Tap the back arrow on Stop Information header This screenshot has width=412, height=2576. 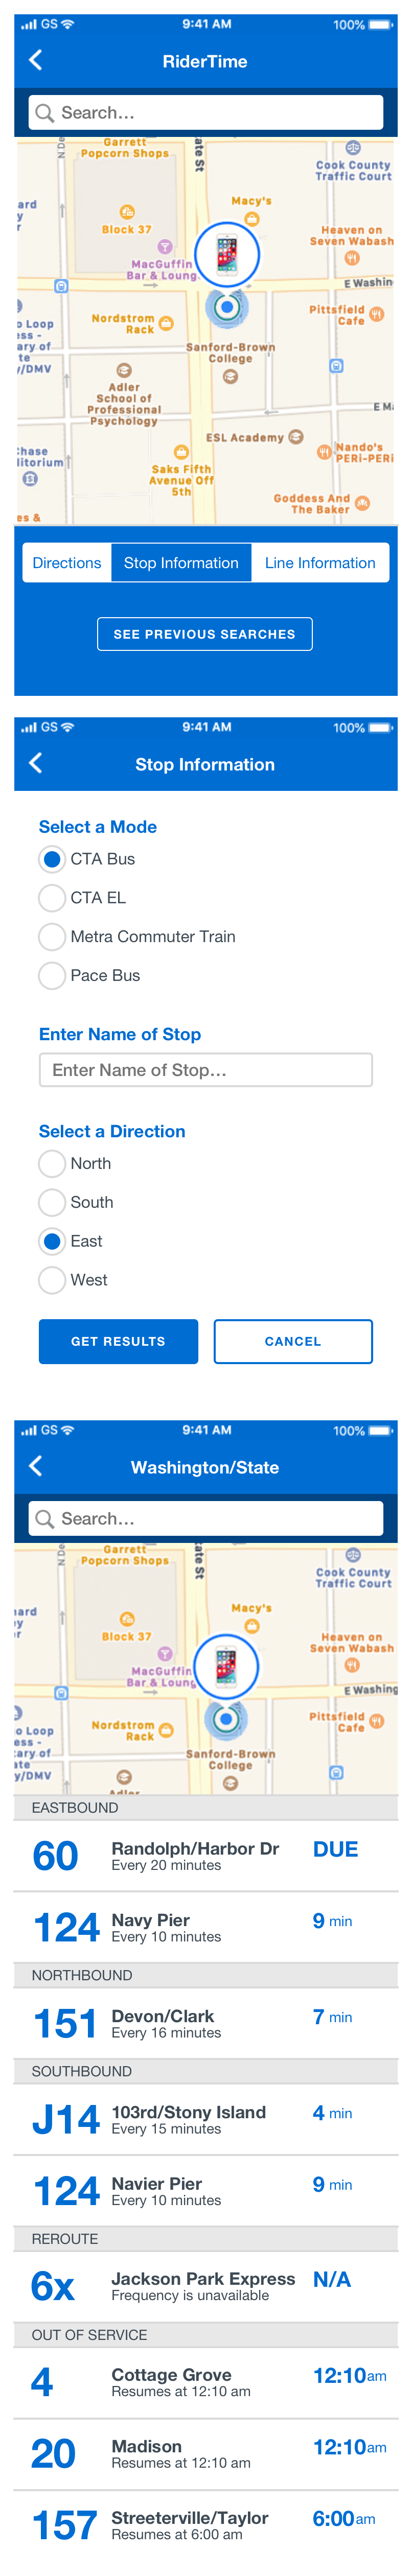36,763
